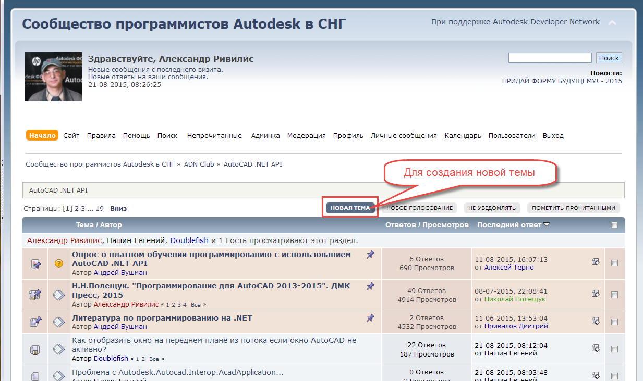Open the ПРИДАЙ ФОРМУ БУДУЩЕМУ! - 2015 news link

tap(562, 81)
